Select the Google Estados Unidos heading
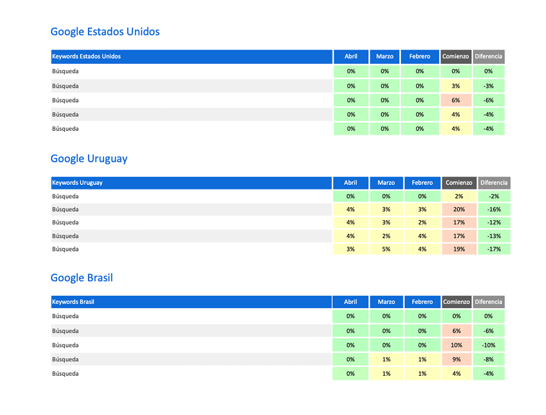This screenshot has width=546, height=415. pos(105,32)
